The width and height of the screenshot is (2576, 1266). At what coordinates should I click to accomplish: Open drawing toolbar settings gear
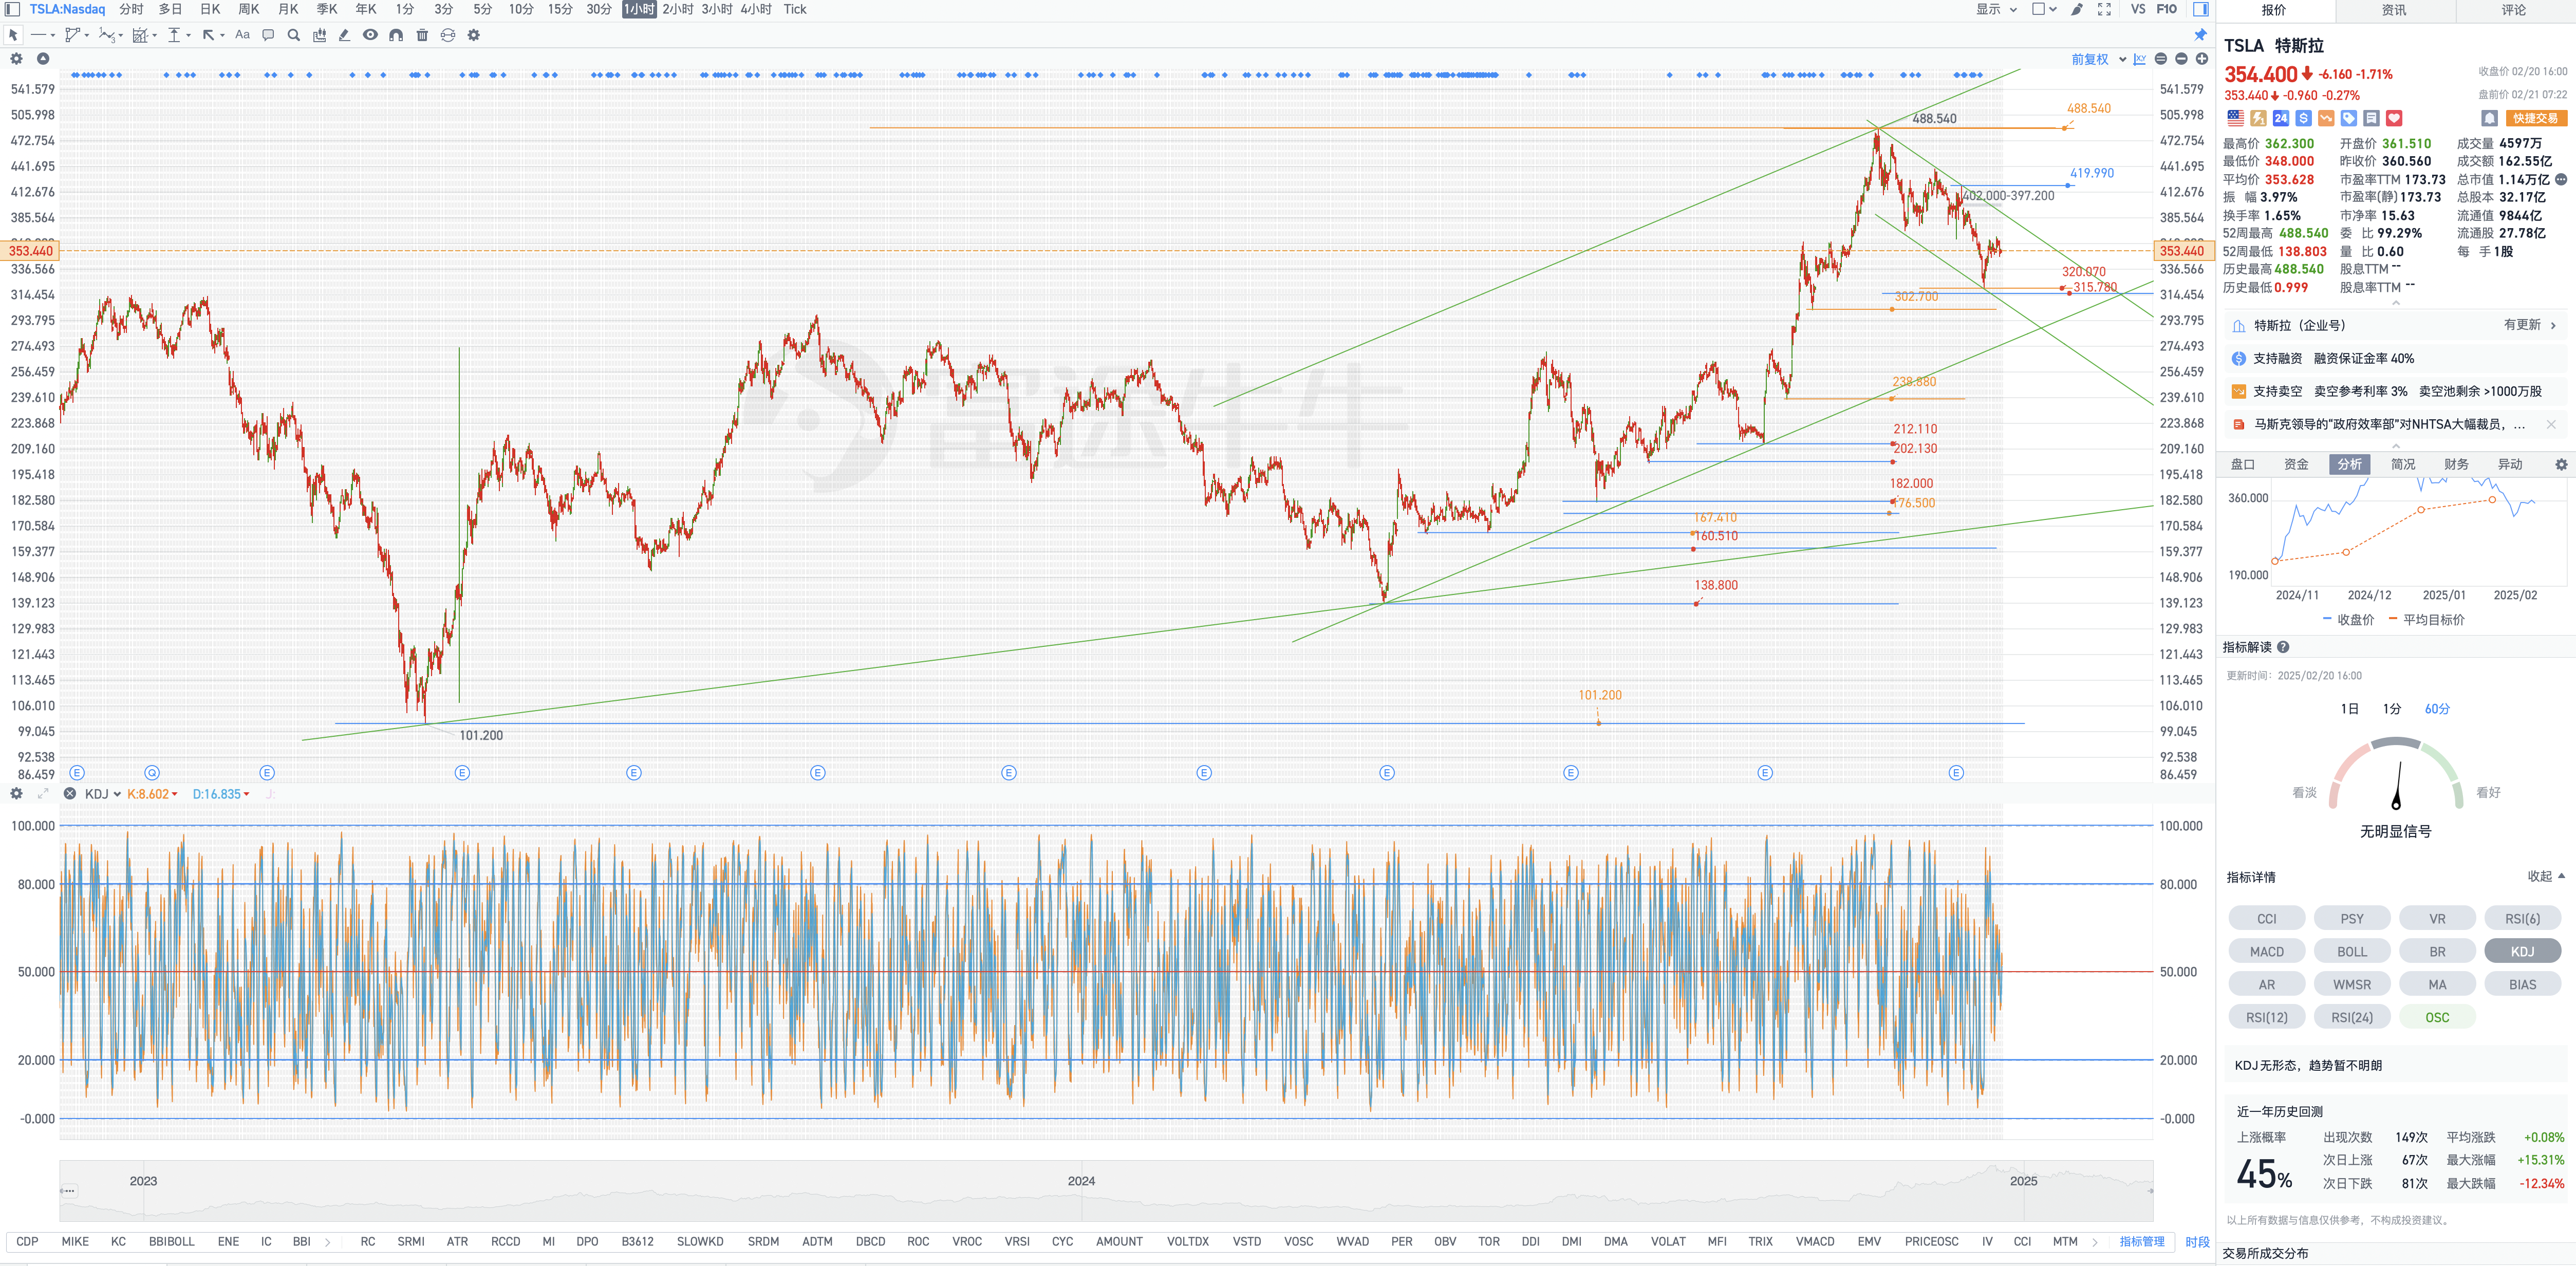(x=474, y=35)
